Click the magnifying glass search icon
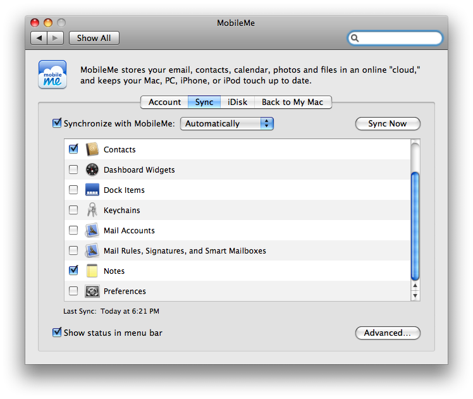 pos(355,38)
